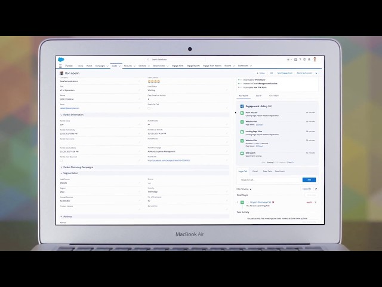The width and height of the screenshot is (382, 287).
Task: Collapse the Segmentation section
Action: 61,173
